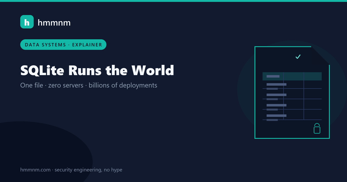Image resolution: width=347 pixels, height=182 pixels.
Task: Click the highlighted table header row in document
Action: pyautogui.click(x=292, y=76)
